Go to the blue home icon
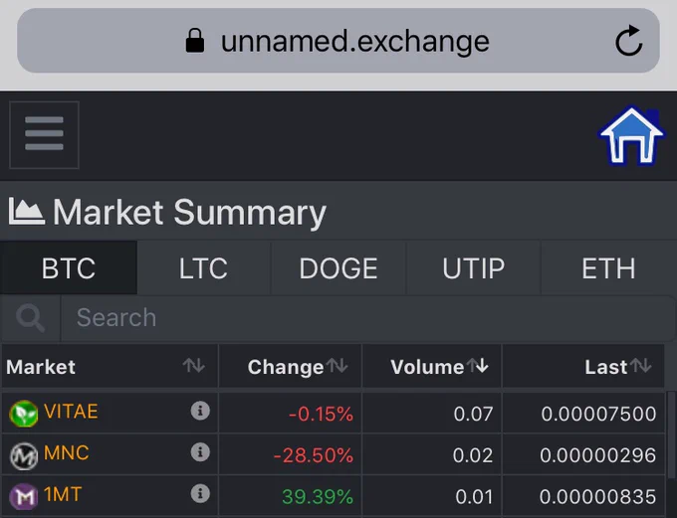The height and width of the screenshot is (518, 677). coord(631,136)
